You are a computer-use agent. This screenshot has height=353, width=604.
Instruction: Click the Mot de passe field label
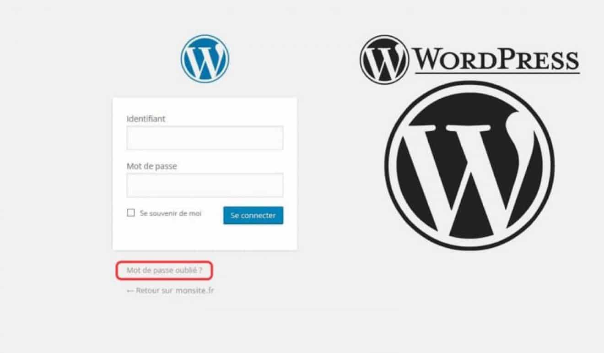(x=151, y=166)
